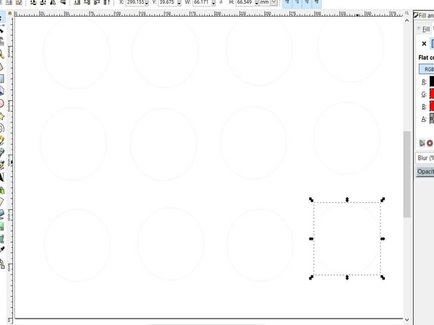434x325 pixels.
Task: Click into the Y coordinate field
Action: pos(168,2)
